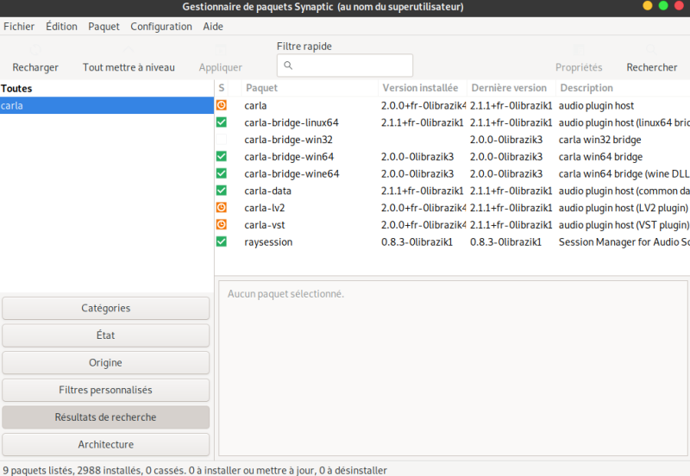This screenshot has height=476, width=690.
Task: Click the carla package name in list
Action: pos(255,105)
